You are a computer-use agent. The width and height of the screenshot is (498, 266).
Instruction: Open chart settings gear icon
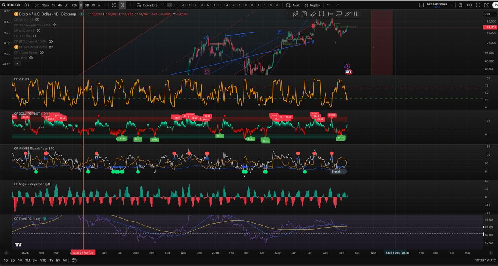(469, 5)
